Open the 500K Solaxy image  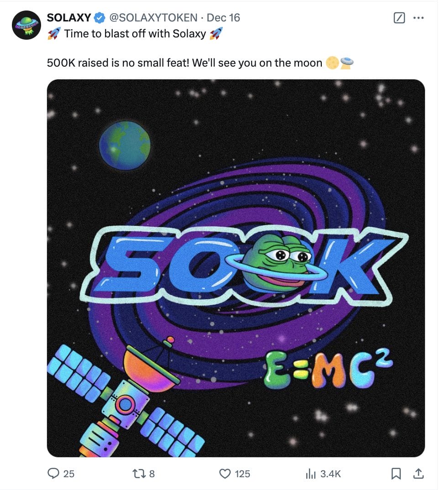[236, 268]
